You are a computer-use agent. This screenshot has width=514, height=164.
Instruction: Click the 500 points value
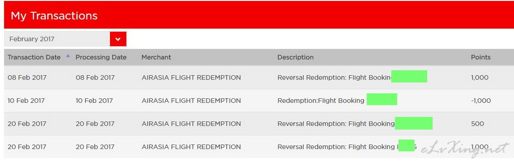click(x=477, y=124)
